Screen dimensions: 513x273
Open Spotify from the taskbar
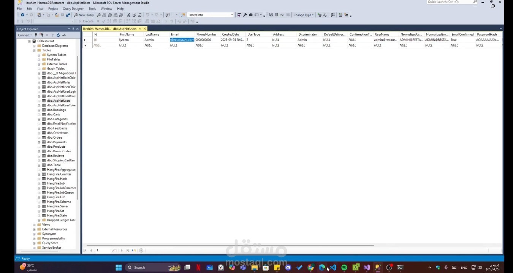point(344,267)
